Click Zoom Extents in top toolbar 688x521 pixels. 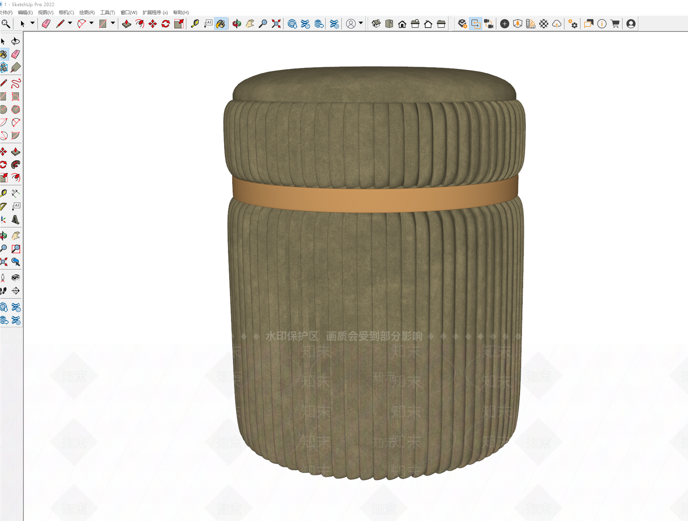[276, 24]
